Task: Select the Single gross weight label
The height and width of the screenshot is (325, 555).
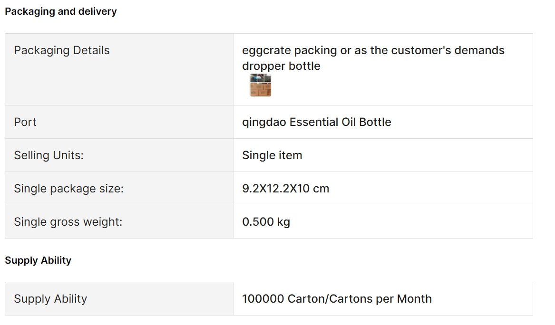Action: [68, 222]
